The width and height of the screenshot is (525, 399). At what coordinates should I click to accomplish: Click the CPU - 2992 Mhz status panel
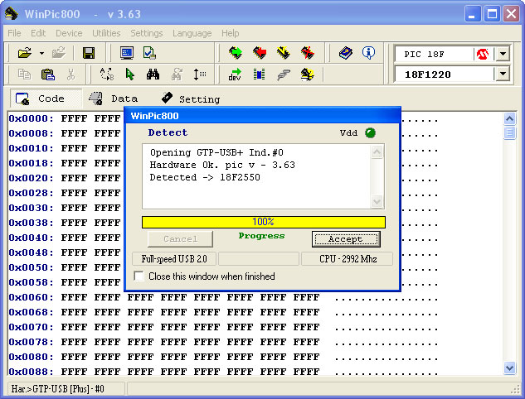pyautogui.click(x=348, y=259)
